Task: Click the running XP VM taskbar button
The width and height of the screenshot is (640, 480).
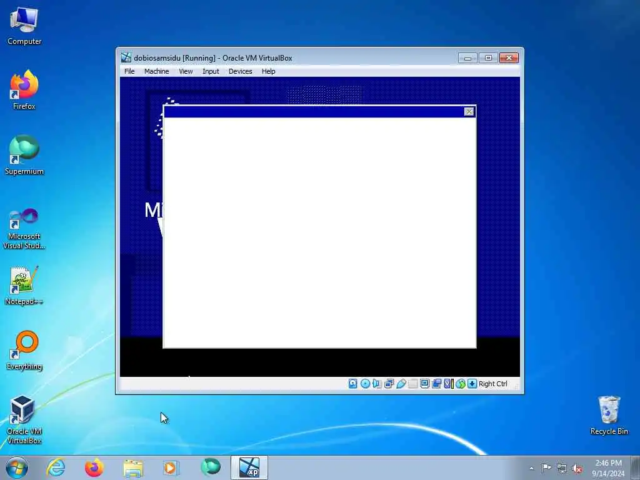Action: (249, 467)
